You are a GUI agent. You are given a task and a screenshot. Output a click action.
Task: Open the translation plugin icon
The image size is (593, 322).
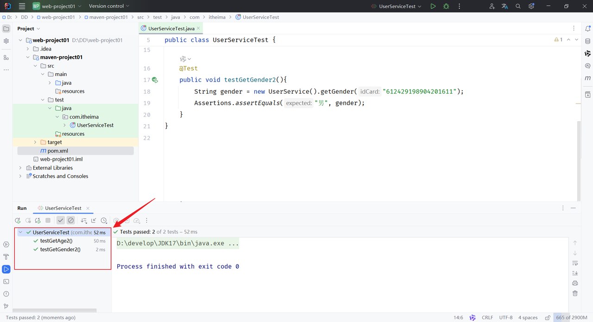505,6
